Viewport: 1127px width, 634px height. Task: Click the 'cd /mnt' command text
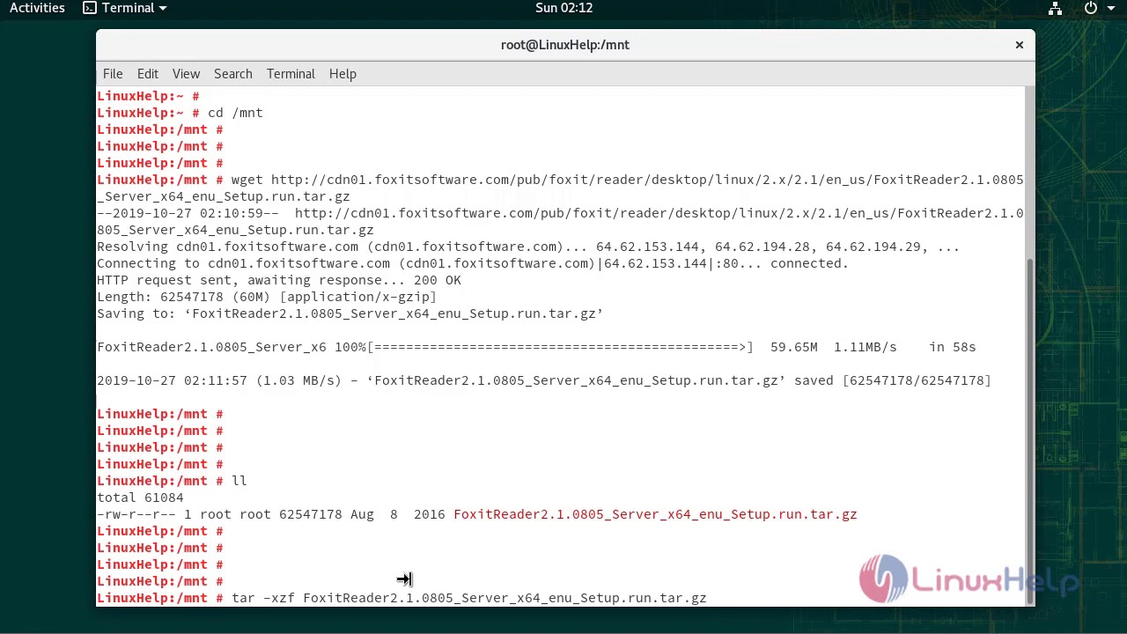(x=235, y=113)
